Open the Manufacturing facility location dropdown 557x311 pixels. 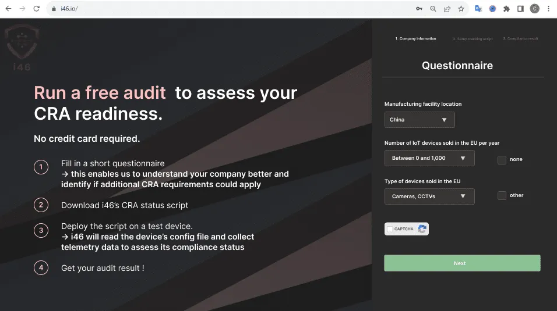pos(419,120)
